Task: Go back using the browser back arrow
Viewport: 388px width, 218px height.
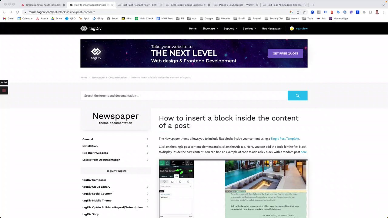Action: pos(4,12)
